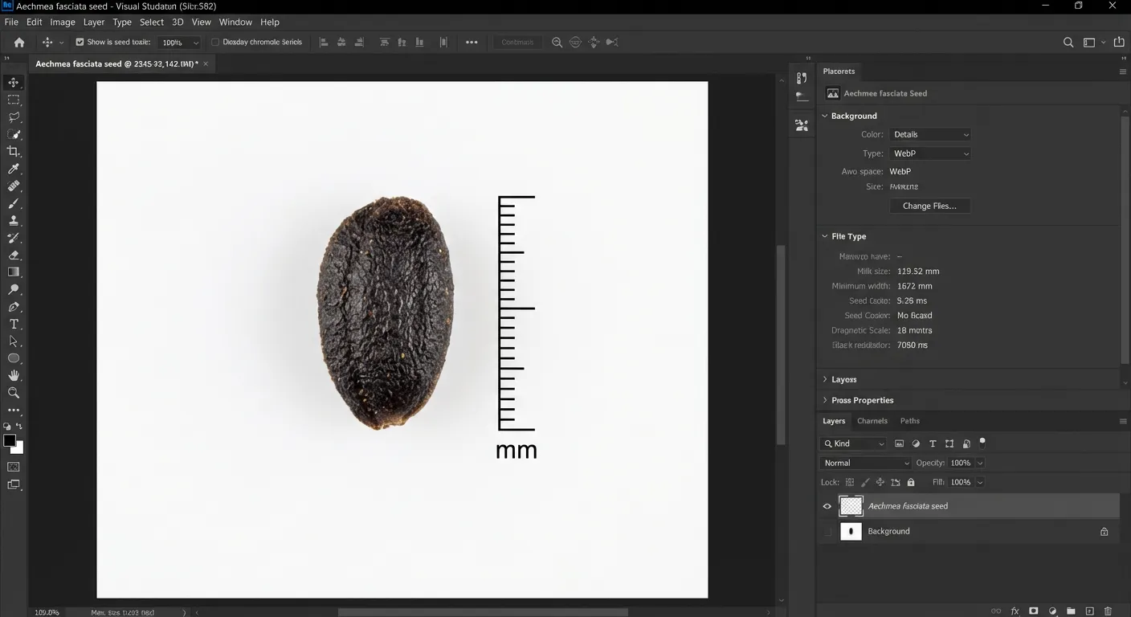1131x617 pixels.
Task: Open the Color 'Details' dropdown
Action: tap(930, 134)
